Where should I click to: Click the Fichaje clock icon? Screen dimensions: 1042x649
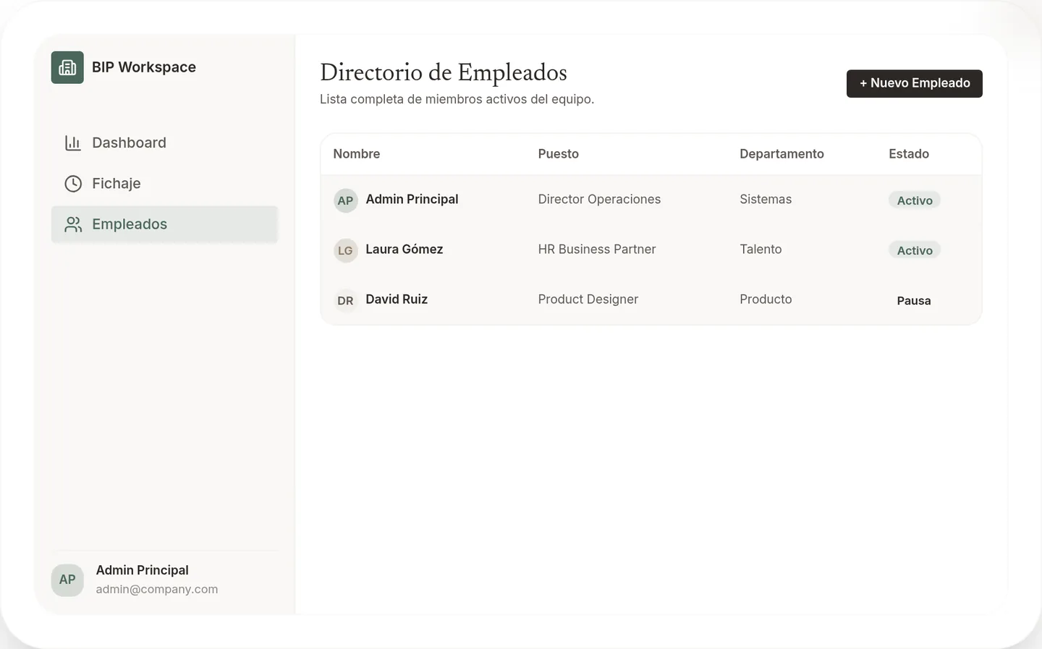tap(73, 184)
